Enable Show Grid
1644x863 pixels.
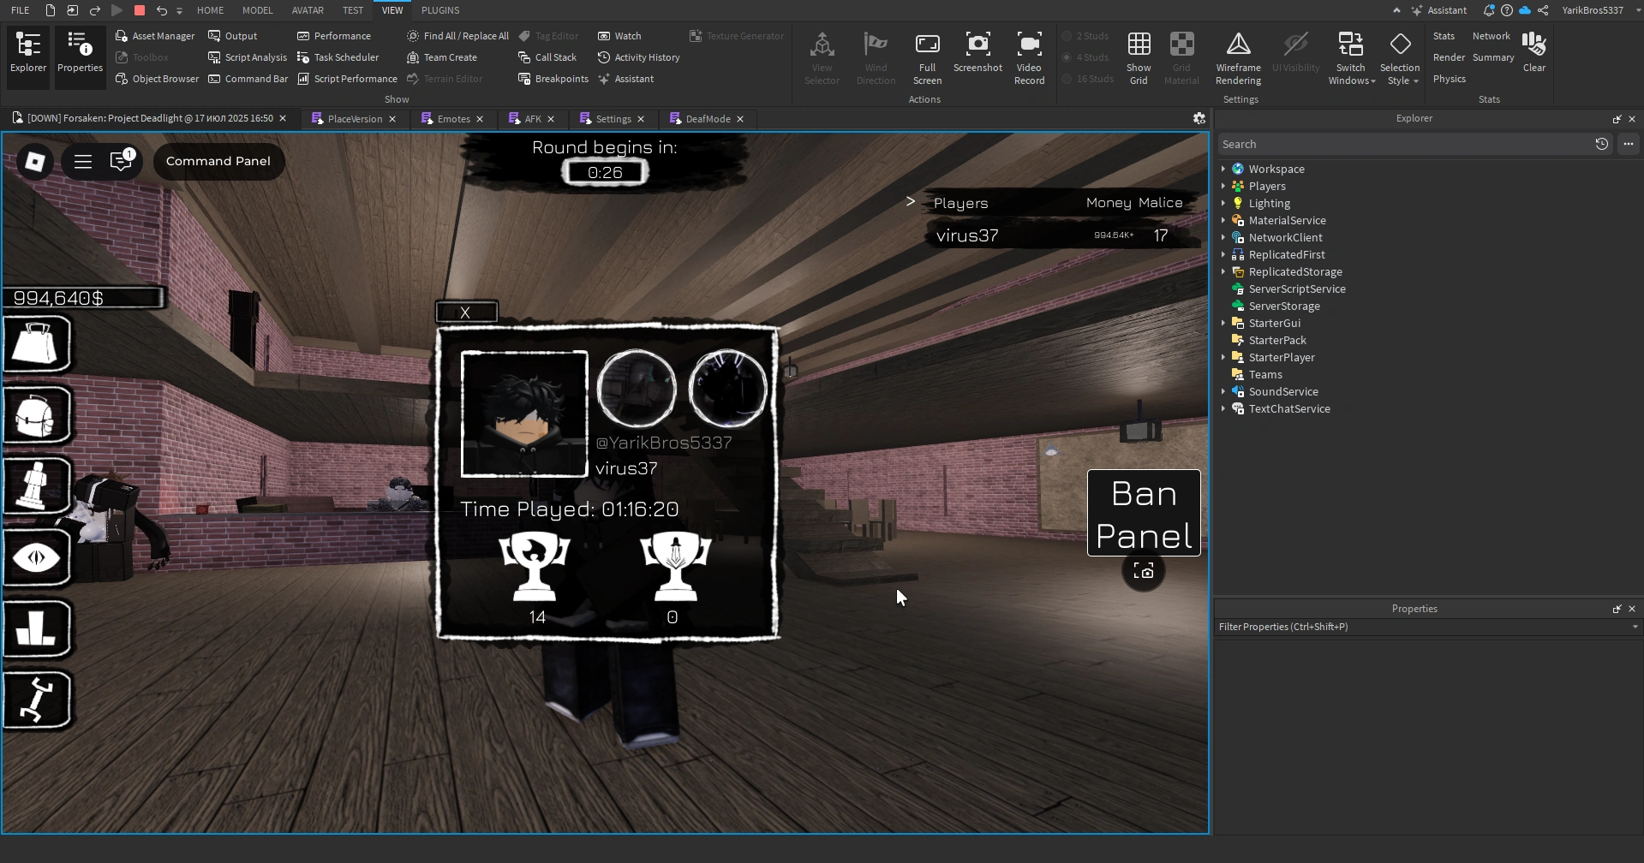[x=1138, y=56]
